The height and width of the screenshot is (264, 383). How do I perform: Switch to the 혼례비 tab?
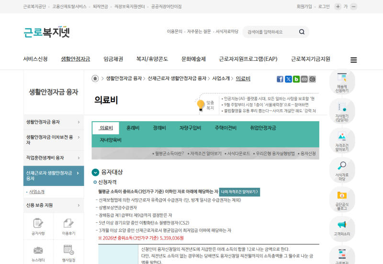click(133, 128)
